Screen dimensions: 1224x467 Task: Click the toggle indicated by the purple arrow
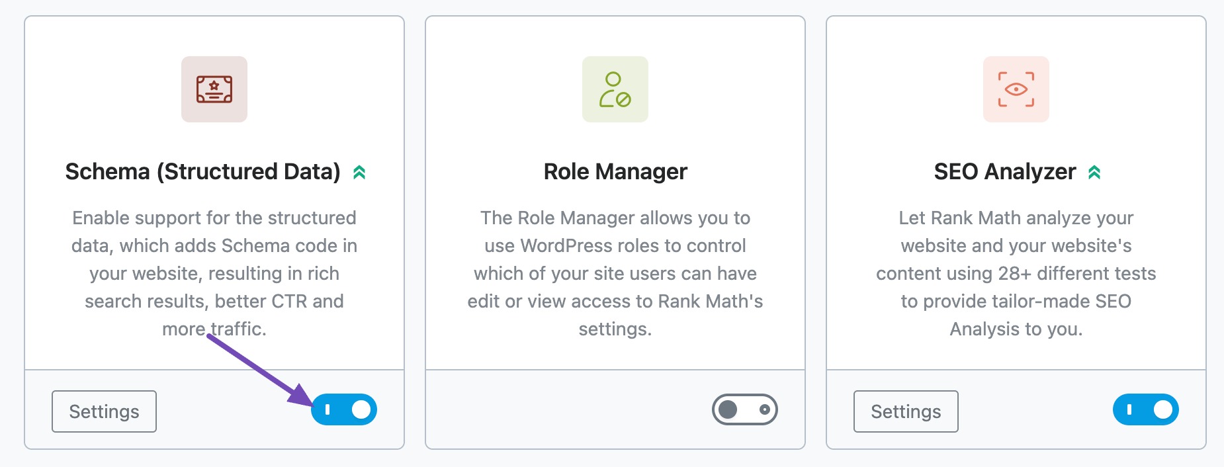tap(345, 409)
